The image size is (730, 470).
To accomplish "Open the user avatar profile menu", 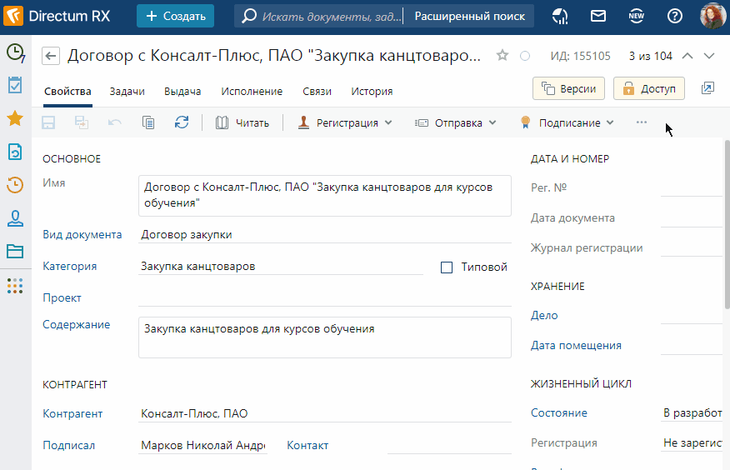I will (712, 16).
